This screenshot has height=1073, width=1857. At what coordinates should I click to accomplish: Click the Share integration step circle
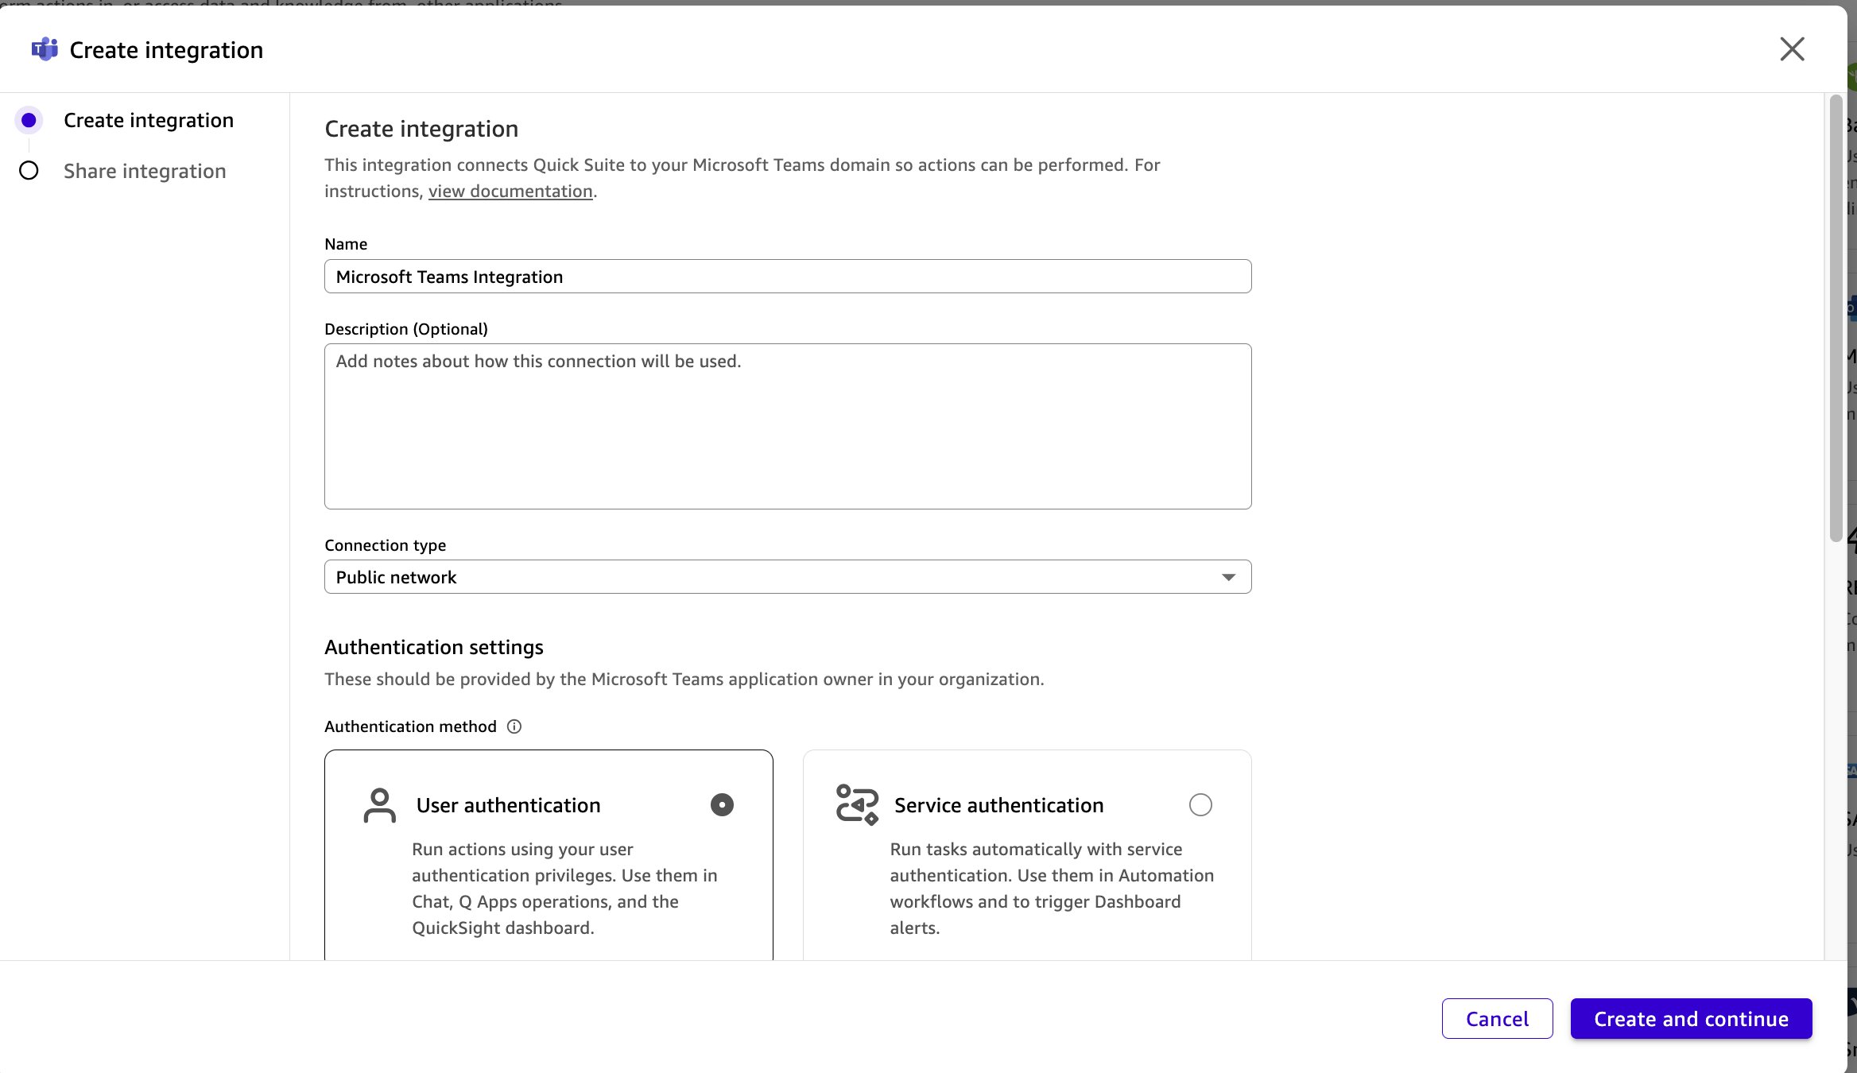(x=29, y=170)
